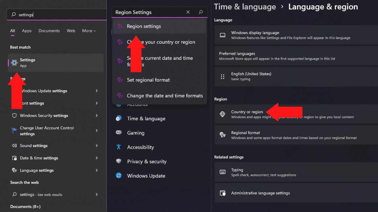Open Sound settings search result
Viewport: 378px width, 212px height.
56,145
